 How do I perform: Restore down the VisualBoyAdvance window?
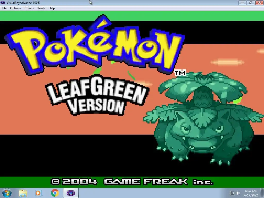(251, 3)
